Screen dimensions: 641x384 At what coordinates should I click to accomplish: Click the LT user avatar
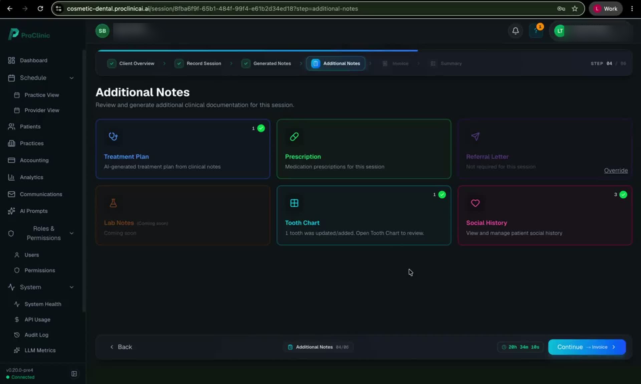coord(560,31)
